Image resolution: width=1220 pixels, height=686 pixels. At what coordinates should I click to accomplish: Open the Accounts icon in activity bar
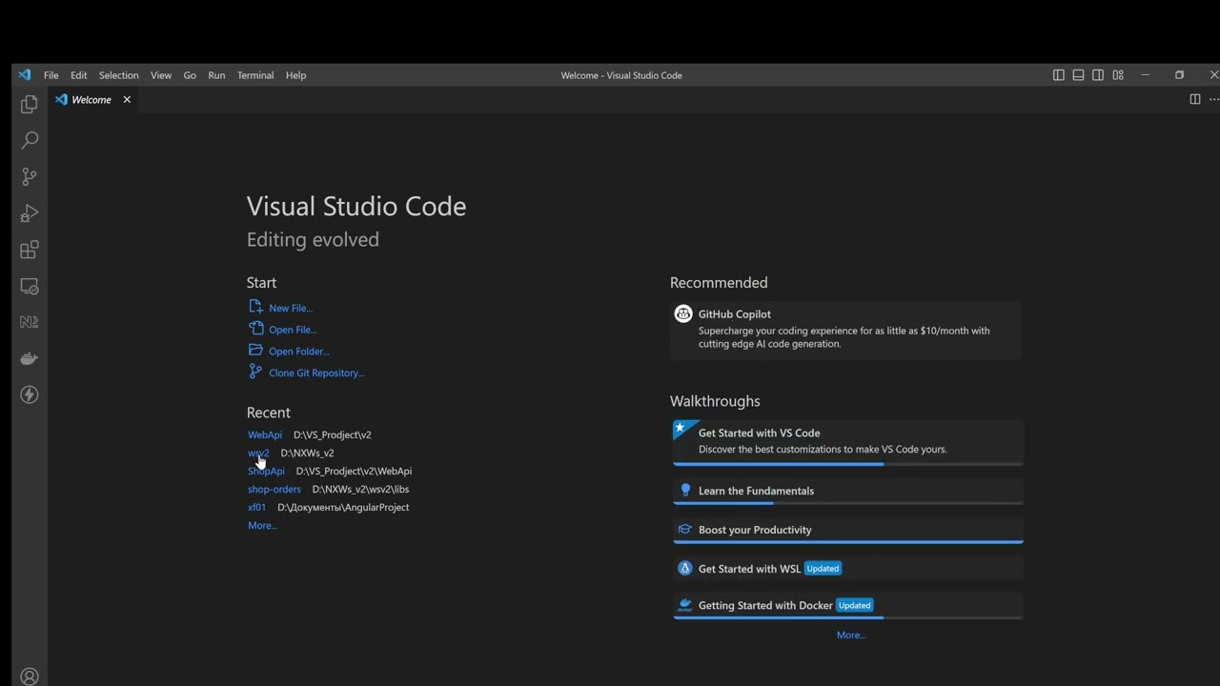pyautogui.click(x=30, y=676)
